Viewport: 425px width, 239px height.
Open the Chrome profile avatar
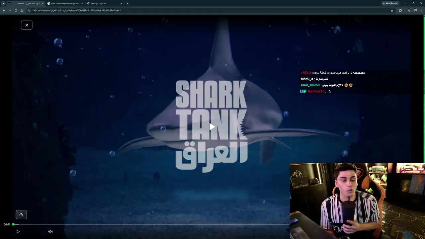tap(415, 10)
